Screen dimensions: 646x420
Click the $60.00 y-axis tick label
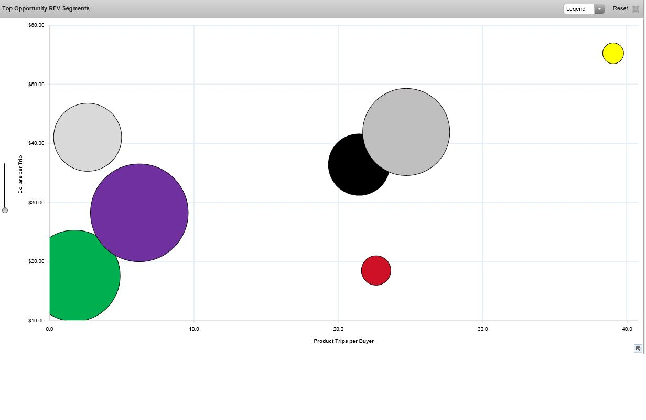(36, 25)
